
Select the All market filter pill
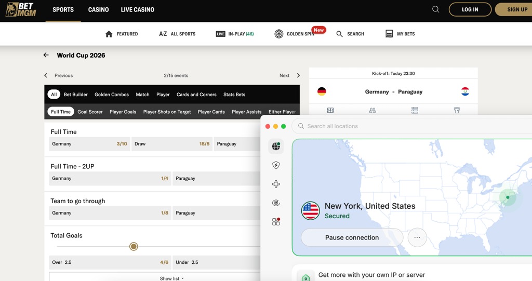[x=54, y=95]
